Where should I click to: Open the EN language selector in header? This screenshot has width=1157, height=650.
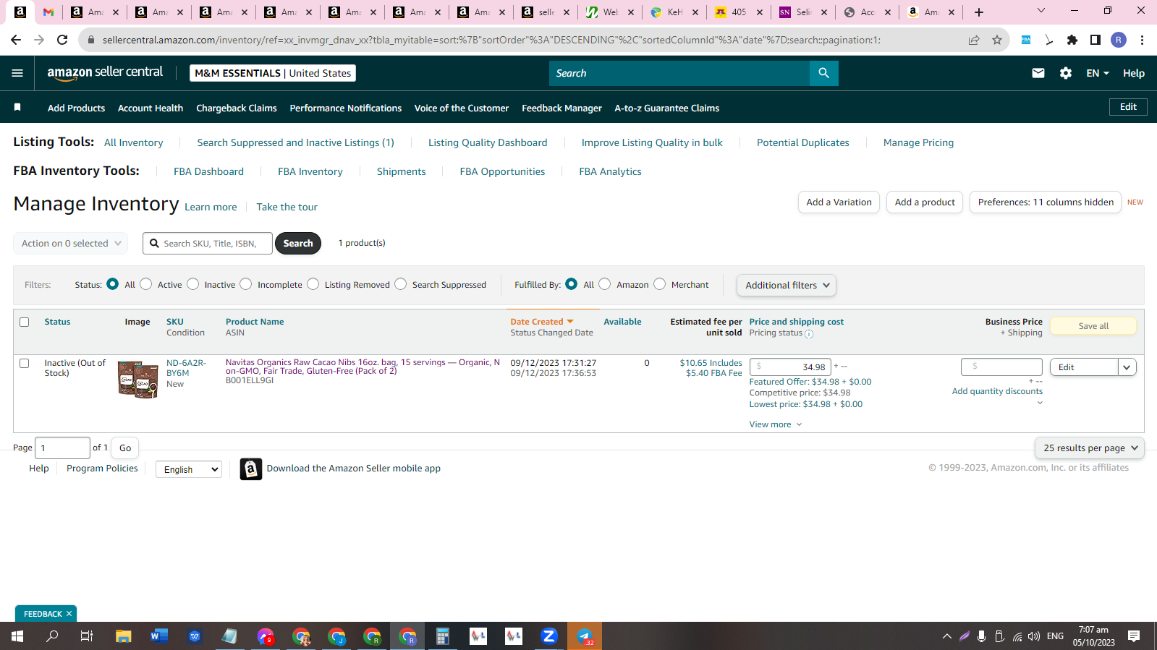(x=1097, y=73)
